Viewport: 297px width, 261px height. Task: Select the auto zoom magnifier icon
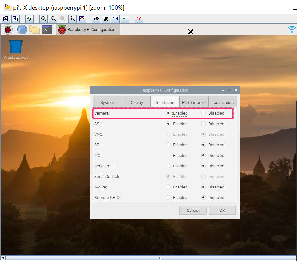(x=72, y=19)
